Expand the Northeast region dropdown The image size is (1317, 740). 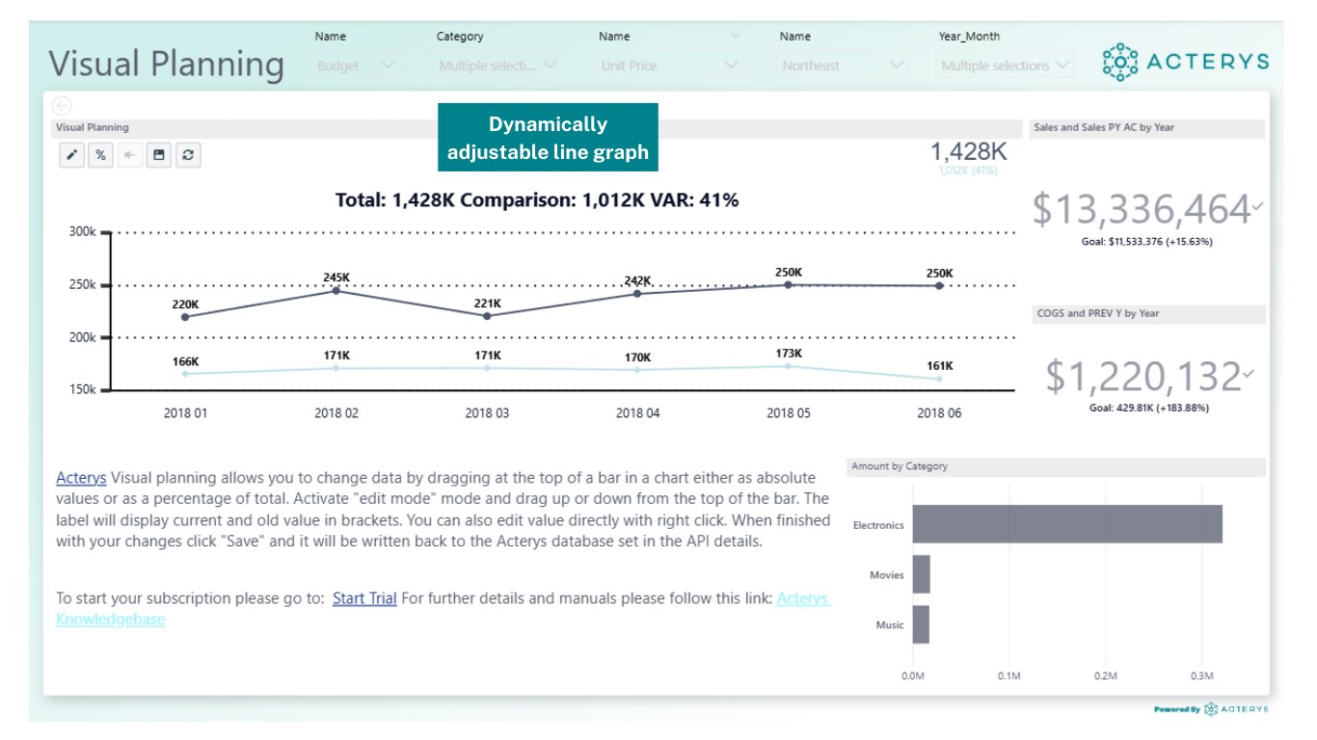click(843, 66)
